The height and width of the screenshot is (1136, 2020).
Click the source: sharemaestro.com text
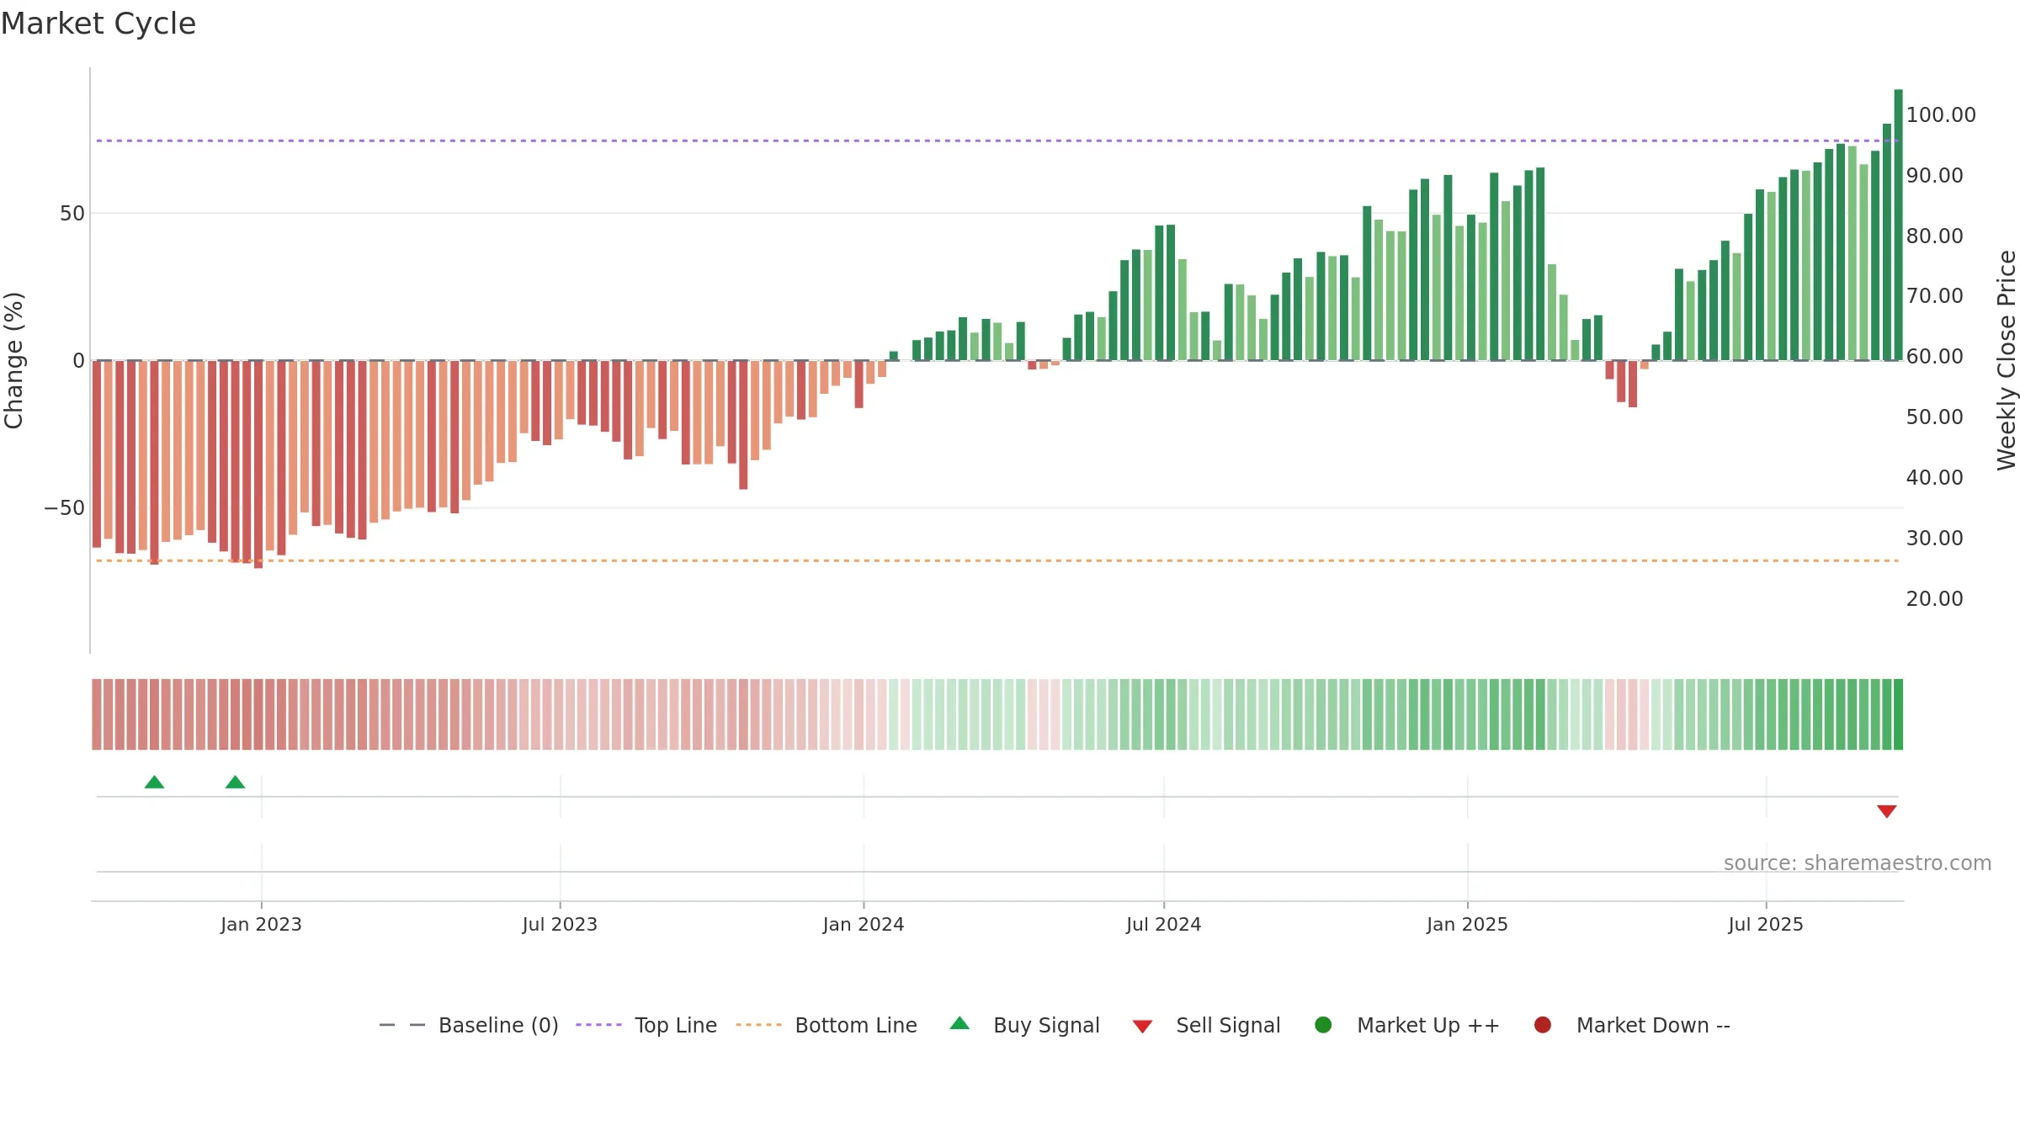click(x=1858, y=863)
